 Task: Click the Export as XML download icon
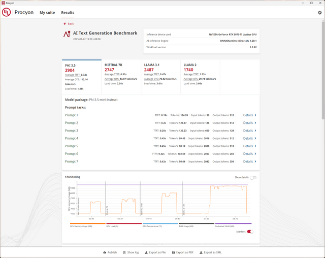click(x=201, y=252)
